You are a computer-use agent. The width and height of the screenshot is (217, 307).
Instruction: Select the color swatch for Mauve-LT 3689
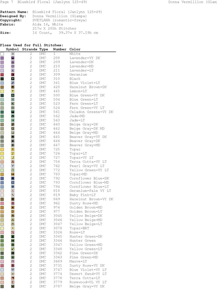tap(2, 261)
